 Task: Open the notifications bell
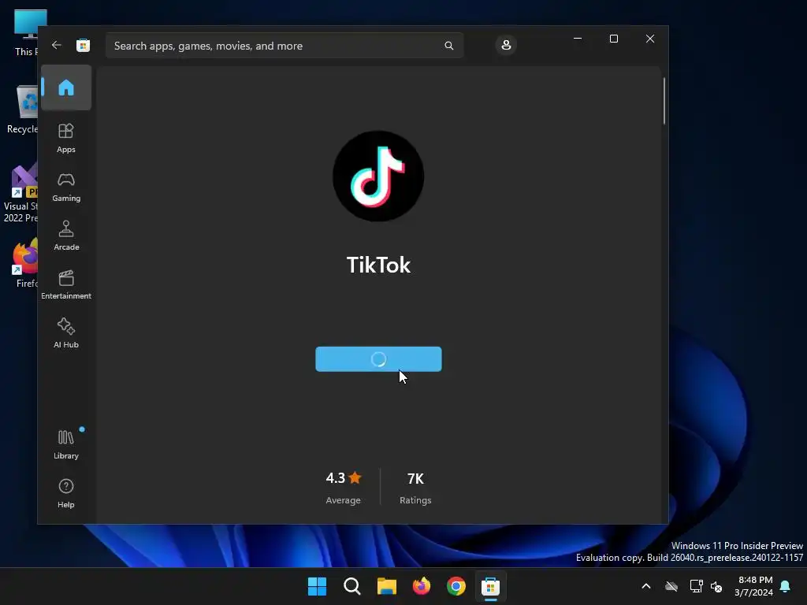tap(786, 586)
